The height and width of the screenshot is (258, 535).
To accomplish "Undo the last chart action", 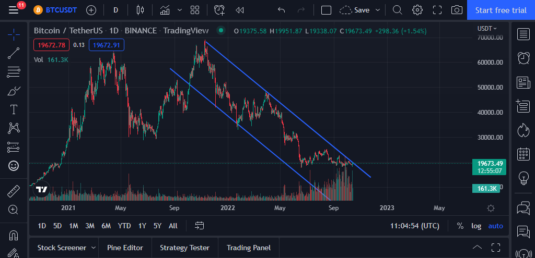I will 281,10.
